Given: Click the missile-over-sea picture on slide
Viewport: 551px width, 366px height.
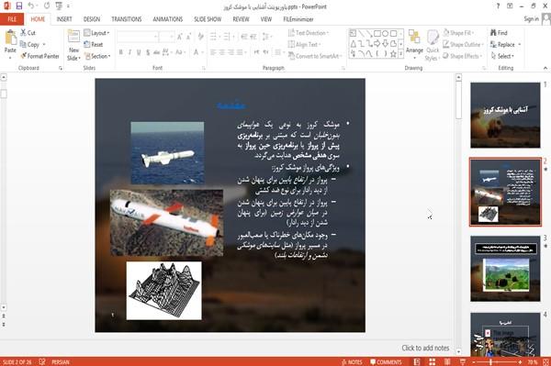Looking at the screenshot, I should pos(167,152).
